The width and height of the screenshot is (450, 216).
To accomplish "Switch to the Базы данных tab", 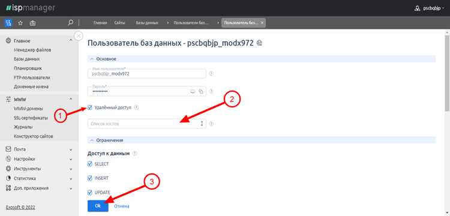I will click(147, 23).
